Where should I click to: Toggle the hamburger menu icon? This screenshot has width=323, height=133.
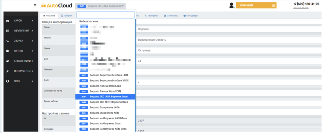pyautogui.click(x=35, y=5)
